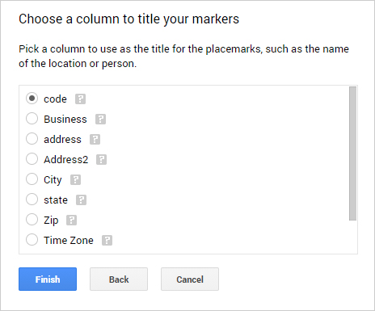The width and height of the screenshot is (375, 311).
Task: Show help for the City column
Action: coord(75,180)
